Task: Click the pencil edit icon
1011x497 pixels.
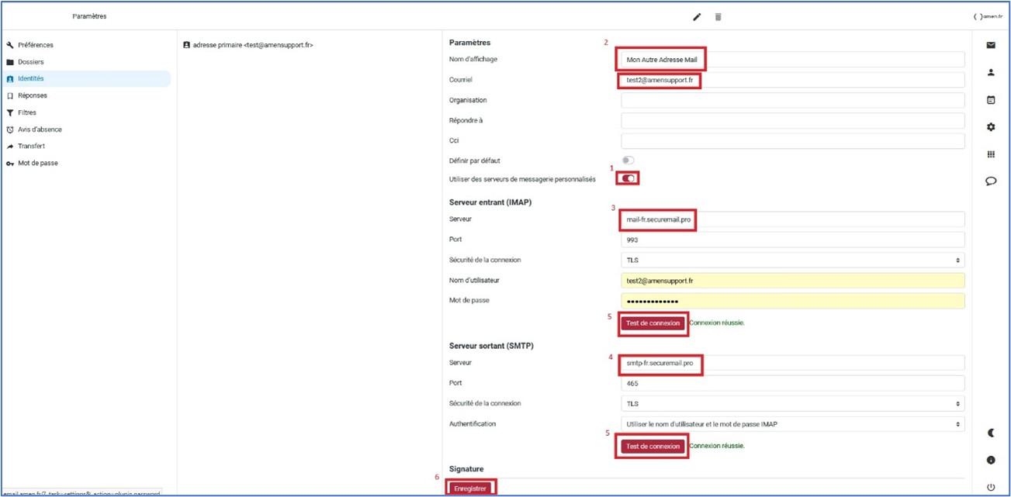Action: point(697,17)
